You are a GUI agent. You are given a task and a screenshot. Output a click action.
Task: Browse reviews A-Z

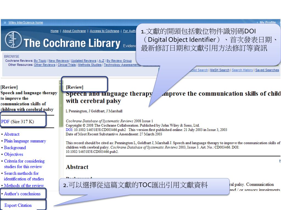102,61
